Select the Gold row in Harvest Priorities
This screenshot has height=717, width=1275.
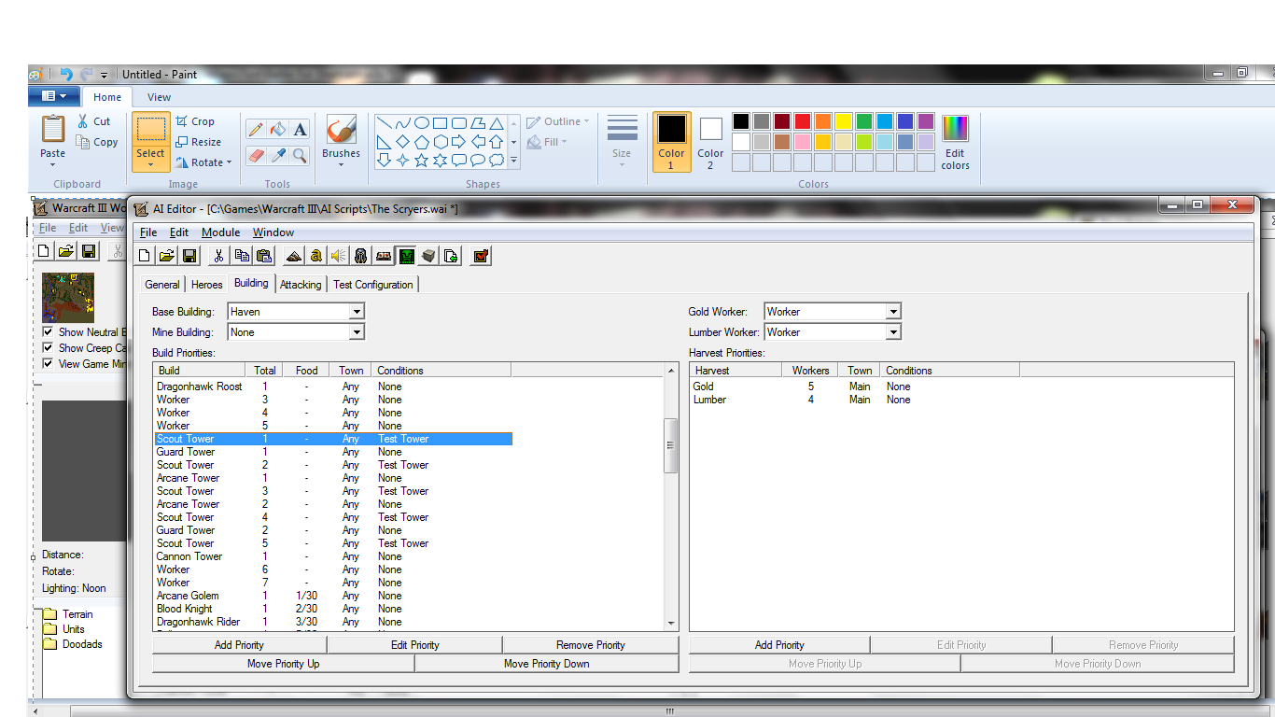point(855,387)
